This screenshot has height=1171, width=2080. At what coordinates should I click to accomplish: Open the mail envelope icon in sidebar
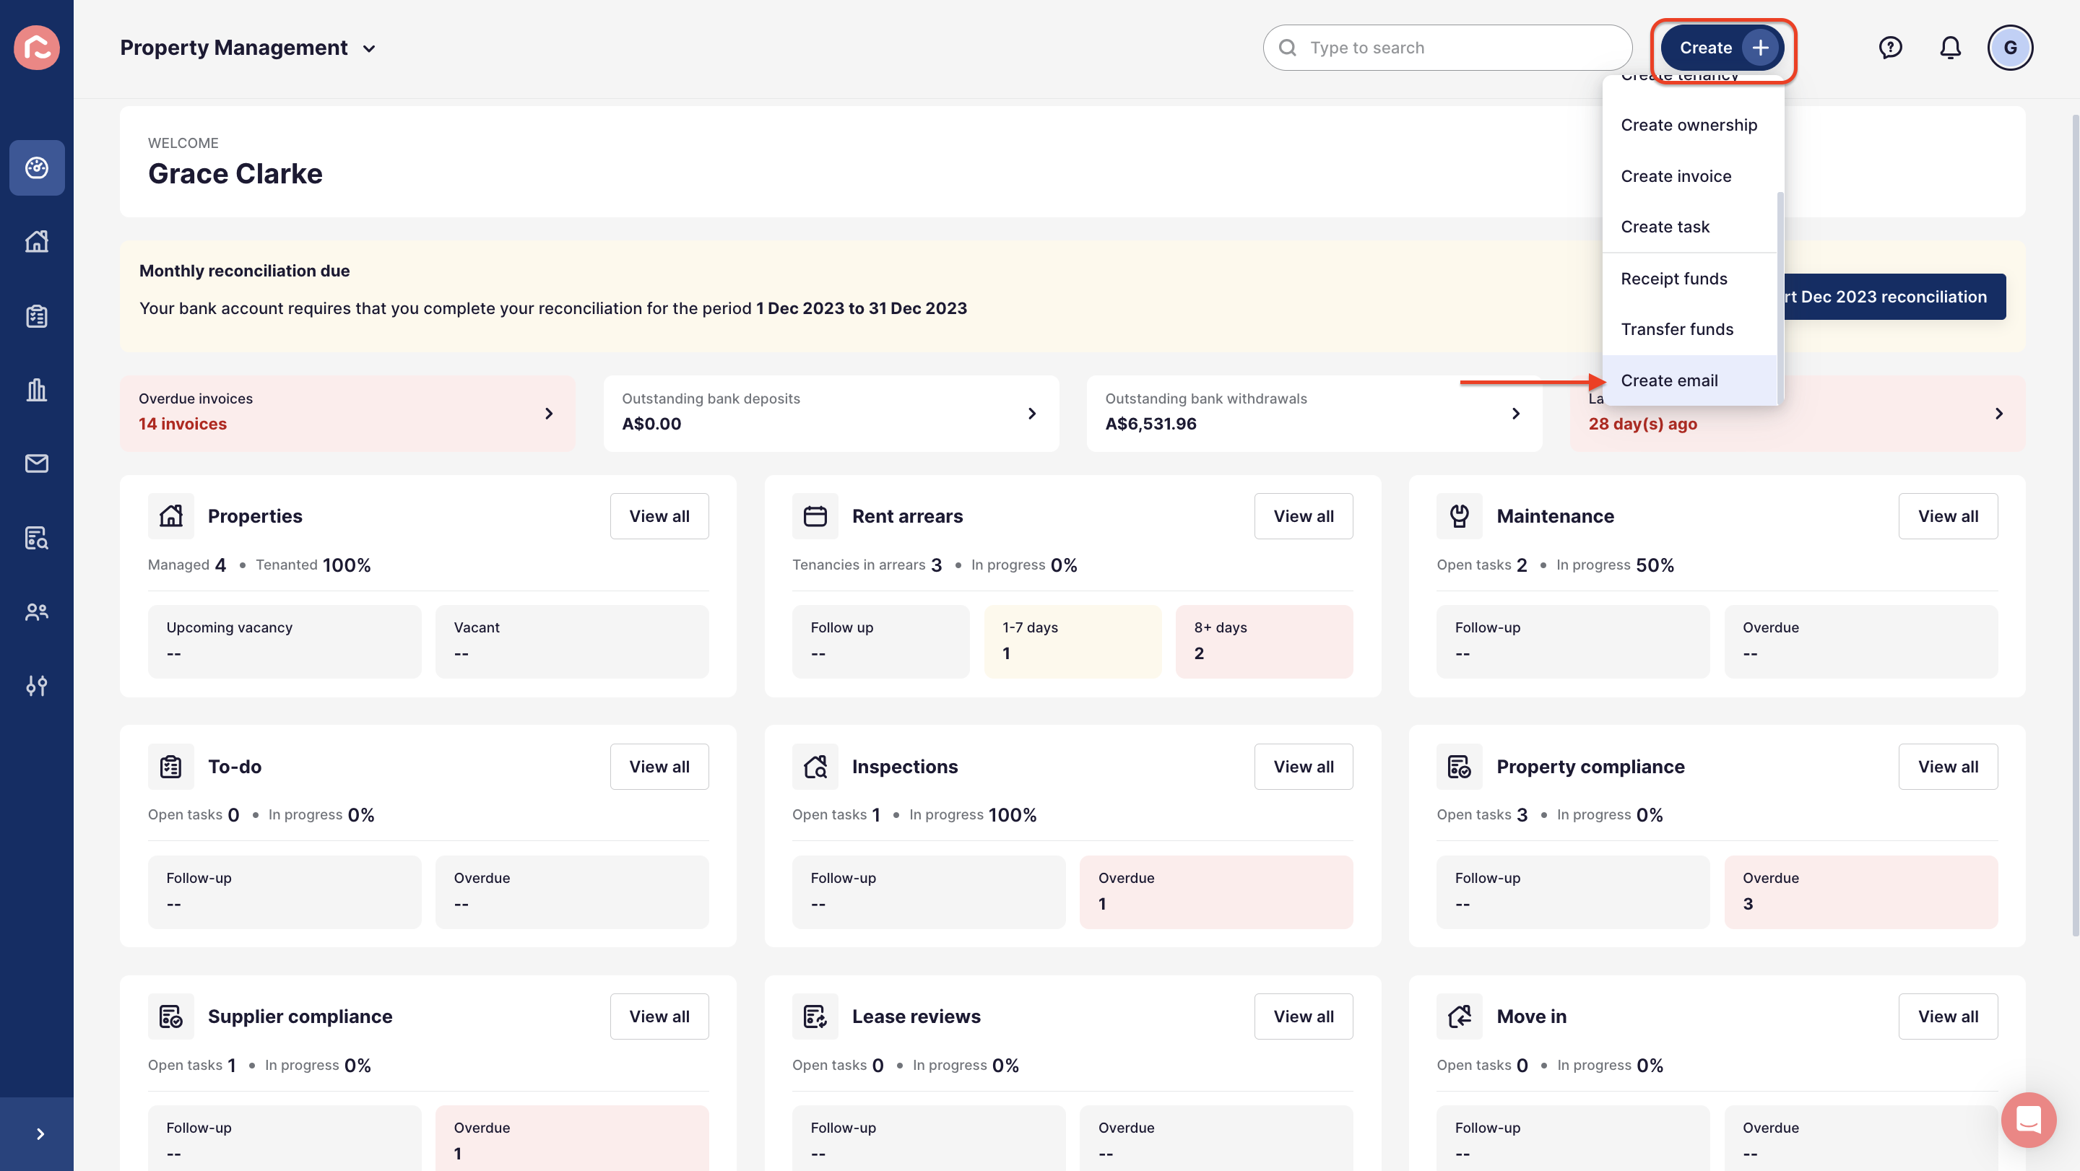tap(36, 463)
